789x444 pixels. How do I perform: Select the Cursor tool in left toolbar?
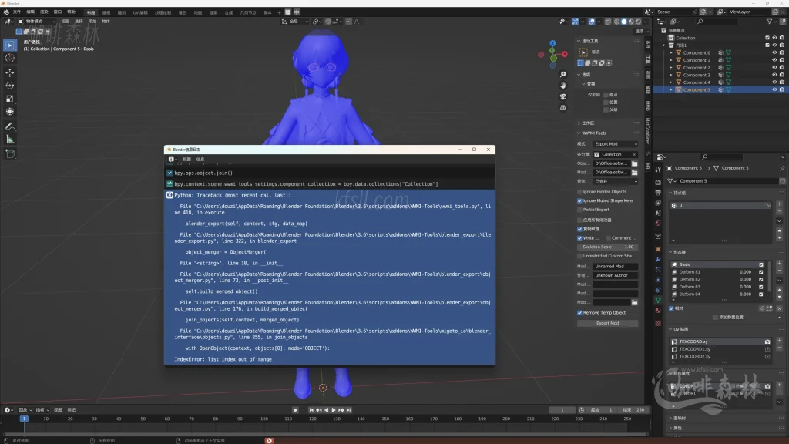click(10, 58)
